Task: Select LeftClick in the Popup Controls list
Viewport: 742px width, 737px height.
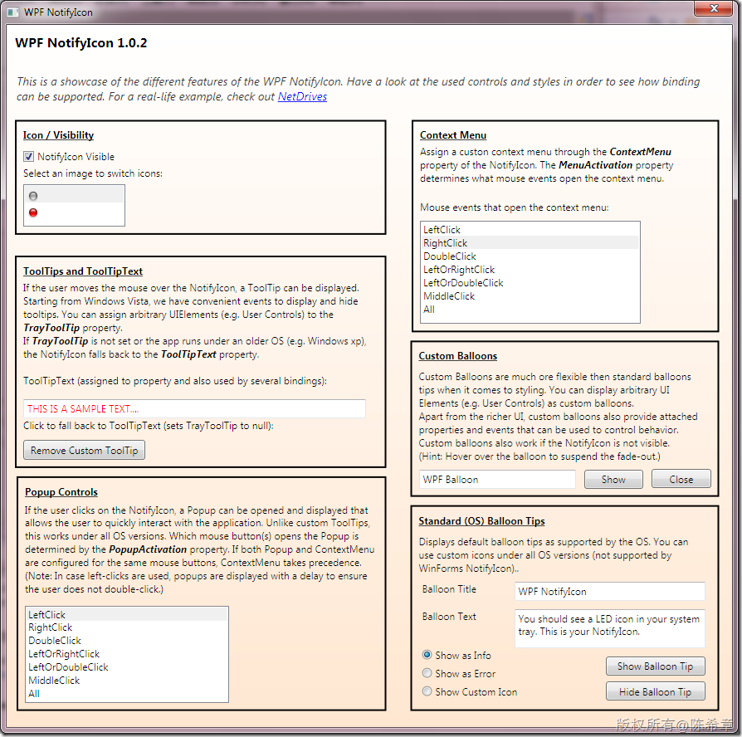Action: point(127,614)
